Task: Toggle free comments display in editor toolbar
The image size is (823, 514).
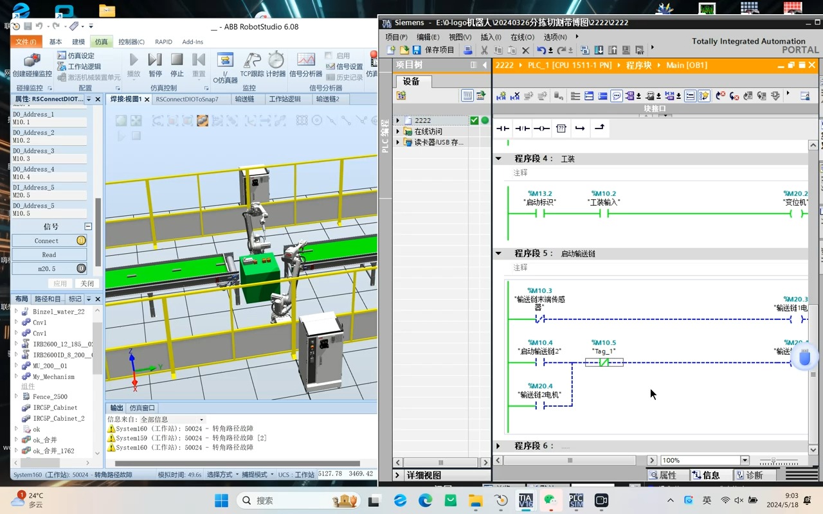Action: point(617,96)
